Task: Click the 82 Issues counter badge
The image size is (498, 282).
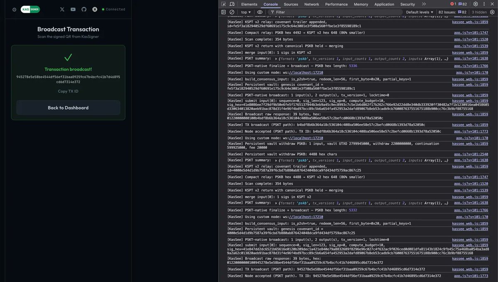Action: pos(453,12)
